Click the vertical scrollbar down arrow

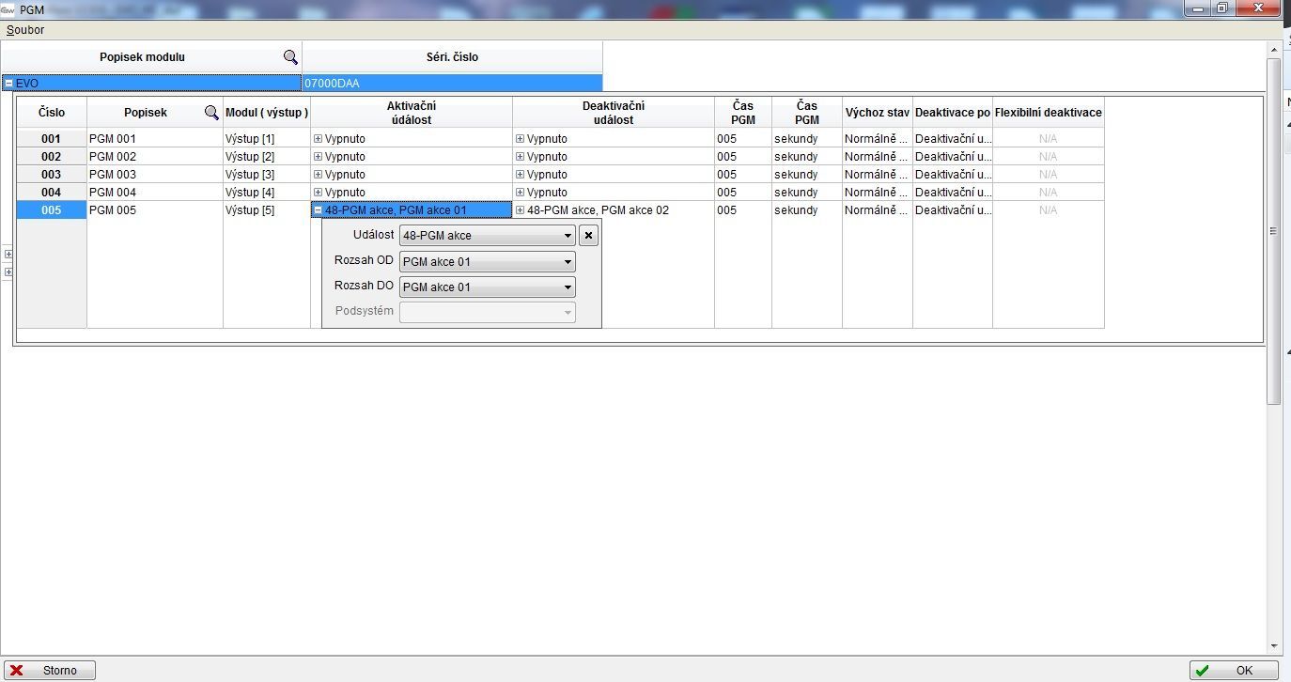point(1274,646)
